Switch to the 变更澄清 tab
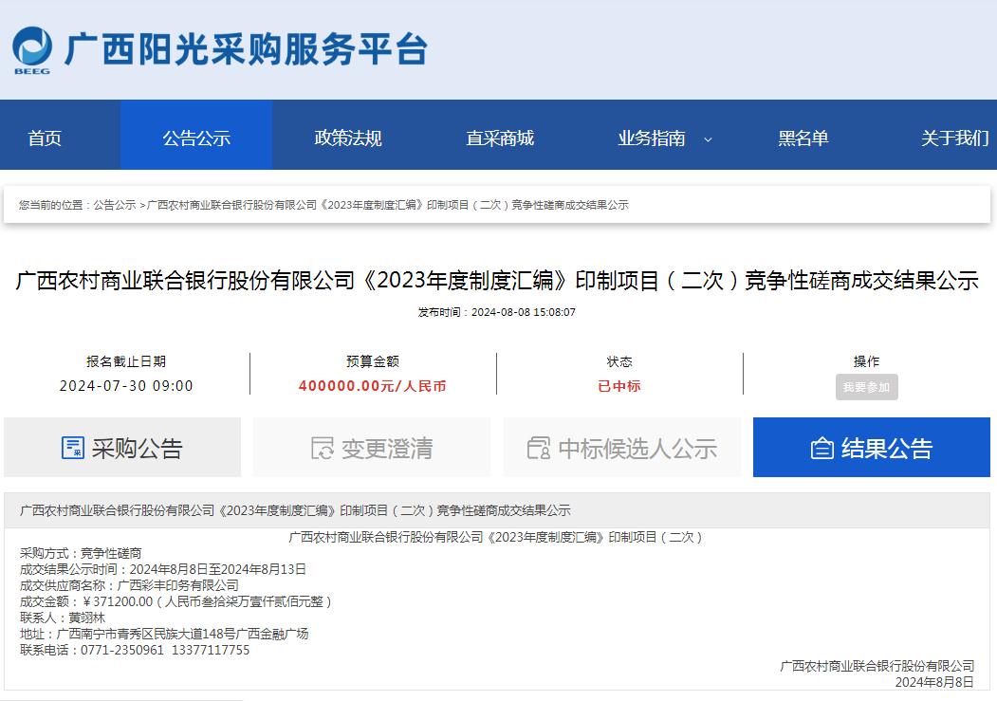The width and height of the screenshot is (997, 701). (x=372, y=448)
